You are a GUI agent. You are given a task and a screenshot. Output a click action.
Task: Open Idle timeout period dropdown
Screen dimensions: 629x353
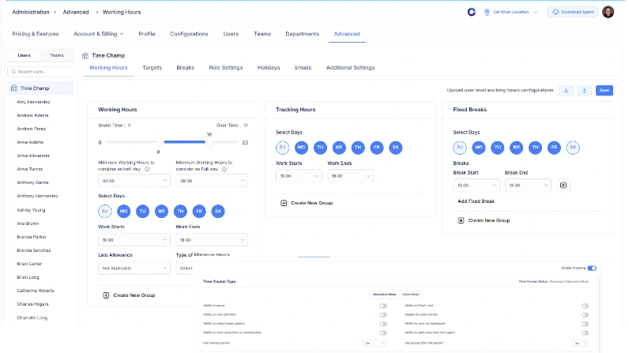pyautogui.click(x=375, y=343)
